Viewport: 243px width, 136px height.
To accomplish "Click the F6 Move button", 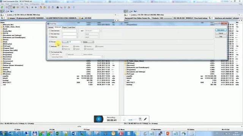I will point(121,130).
